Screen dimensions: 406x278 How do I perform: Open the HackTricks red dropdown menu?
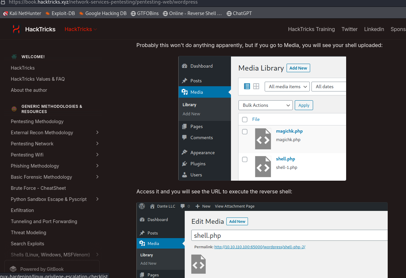[x=81, y=29]
